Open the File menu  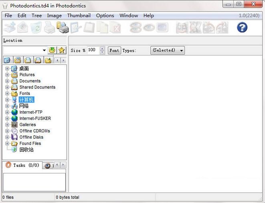8,16
